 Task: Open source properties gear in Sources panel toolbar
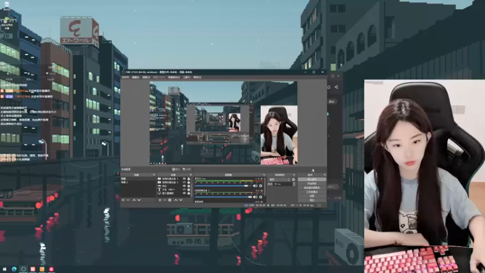[x=170, y=200]
